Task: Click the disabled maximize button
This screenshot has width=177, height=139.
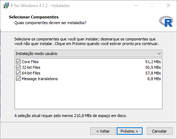Action: (152, 5)
